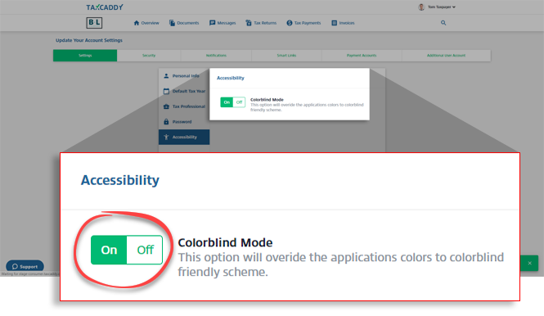Open the Additional User Account tab
Viewport: 544px width, 316px height.
(x=446, y=56)
